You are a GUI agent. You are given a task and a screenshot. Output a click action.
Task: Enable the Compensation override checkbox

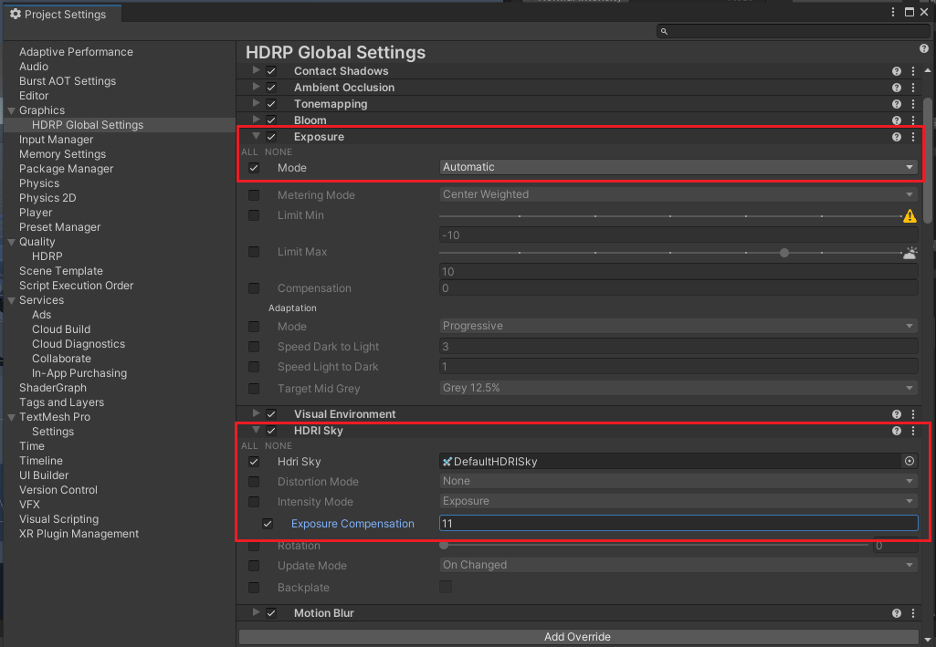click(x=254, y=288)
